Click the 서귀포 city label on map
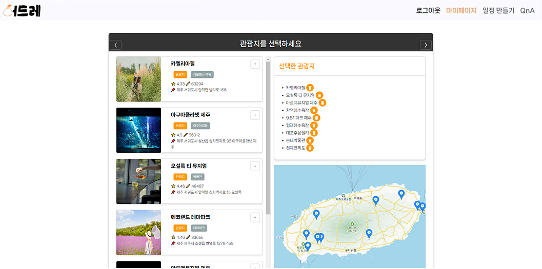The width and height of the screenshot is (542, 269). 352,250
